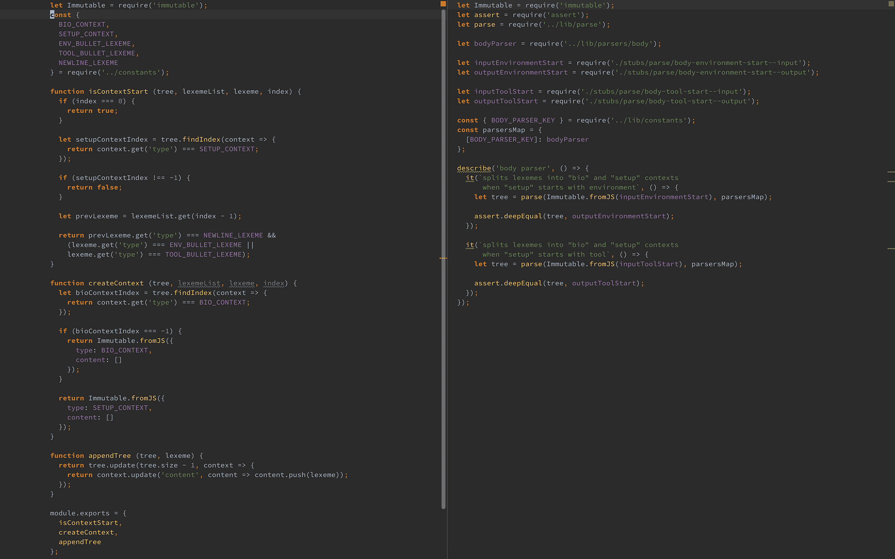Click the createContext function name declaration
Screen dimensions: 895x559
(116, 283)
